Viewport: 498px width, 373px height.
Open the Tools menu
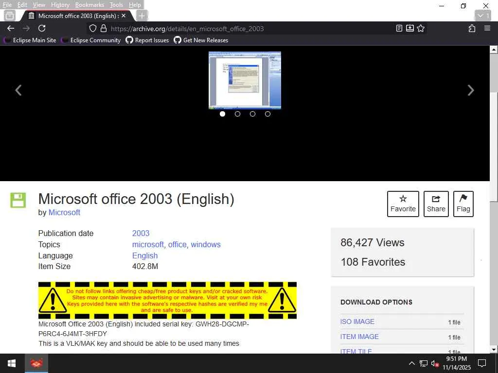[x=116, y=5]
